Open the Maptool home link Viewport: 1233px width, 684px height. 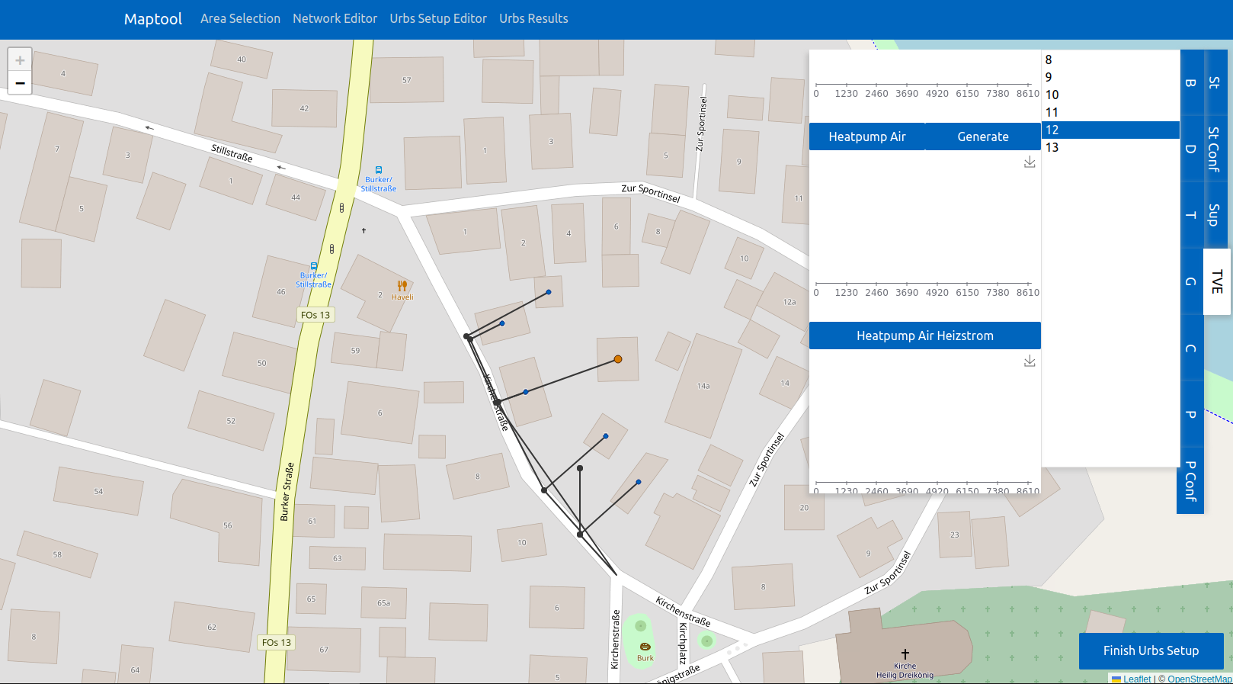[x=153, y=19]
